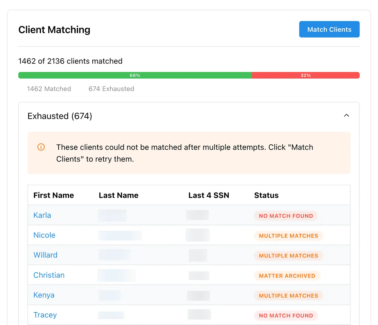Open Tracey's client record

pos(45,315)
